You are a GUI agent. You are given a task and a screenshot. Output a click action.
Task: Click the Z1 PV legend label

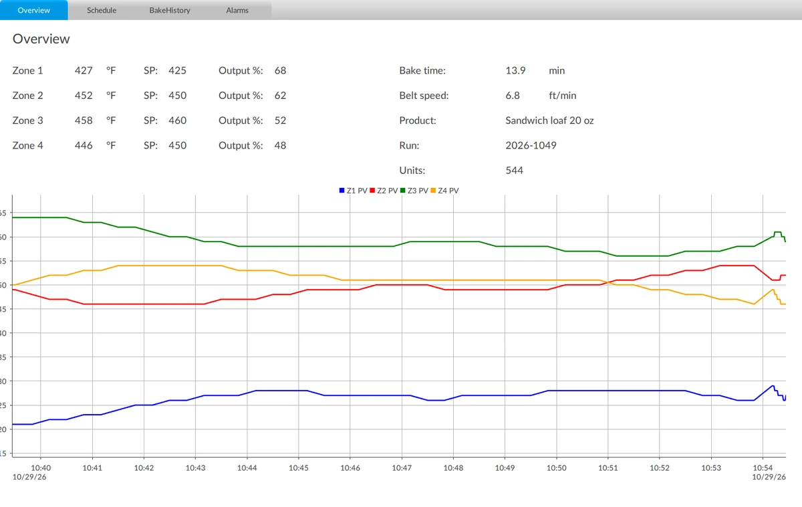point(357,191)
